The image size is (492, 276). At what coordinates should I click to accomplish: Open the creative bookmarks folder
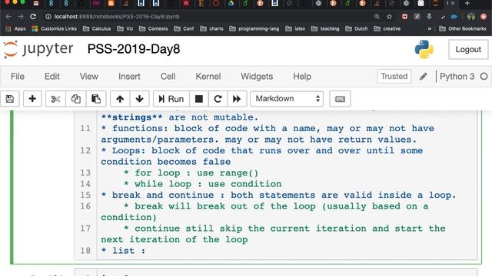tap(387, 29)
